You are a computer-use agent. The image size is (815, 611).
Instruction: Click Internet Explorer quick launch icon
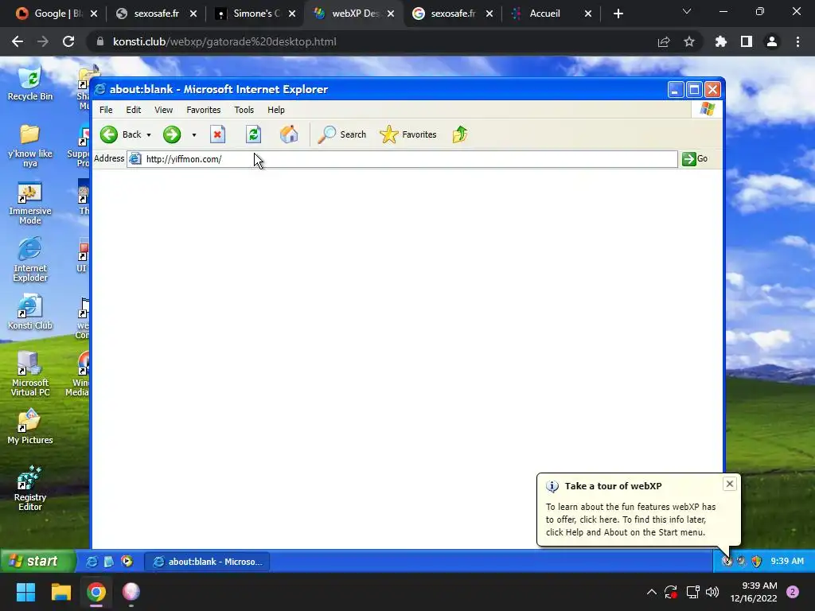pos(92,561)
